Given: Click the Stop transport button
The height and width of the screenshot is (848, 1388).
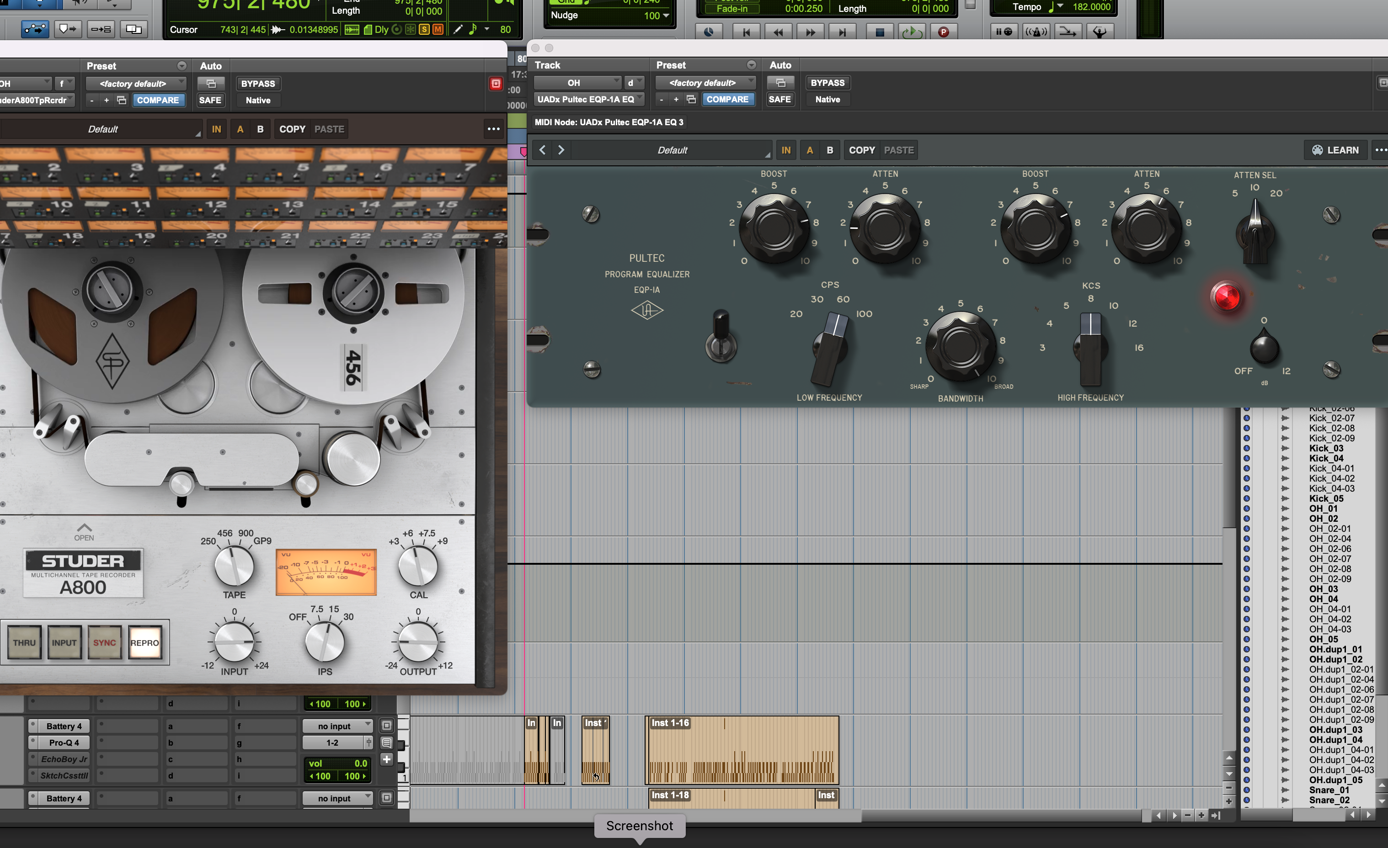Looking at the screenshot, I should click(879, 32).
